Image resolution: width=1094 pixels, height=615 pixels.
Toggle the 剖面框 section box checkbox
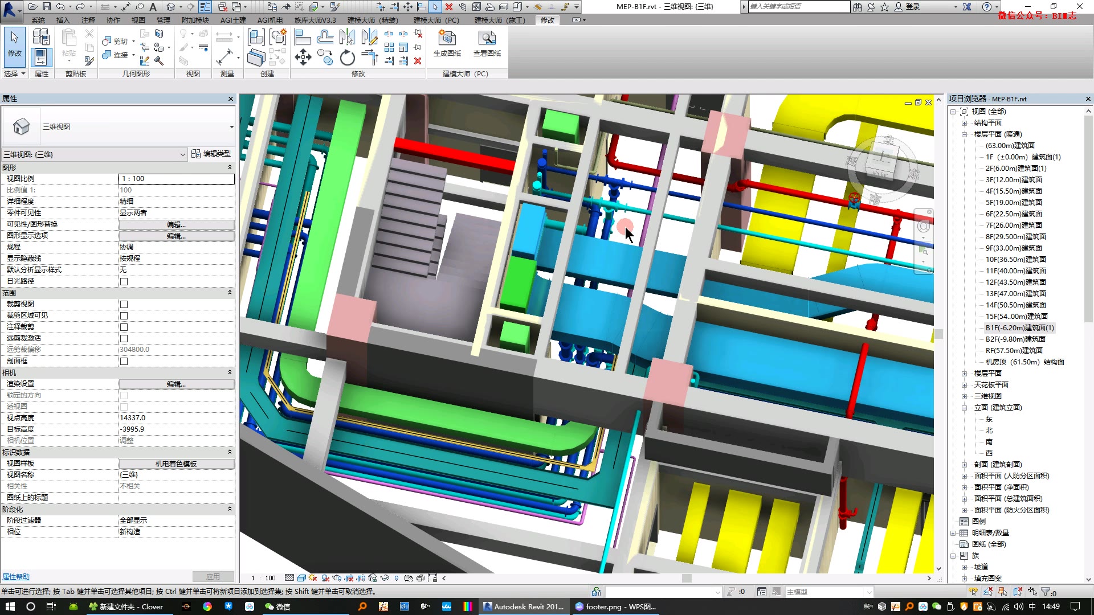point(124,361)
